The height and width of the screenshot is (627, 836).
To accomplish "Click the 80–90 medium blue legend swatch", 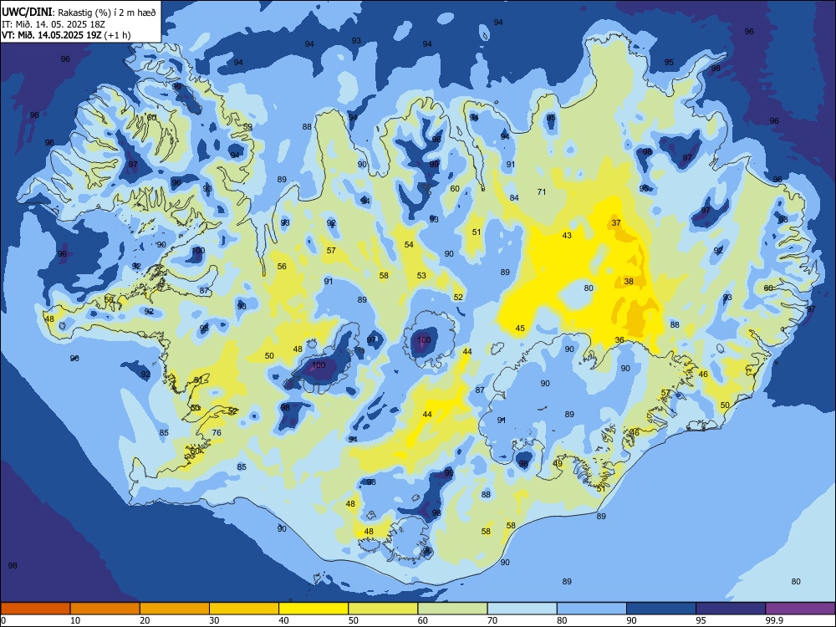I will coord(592,609).
